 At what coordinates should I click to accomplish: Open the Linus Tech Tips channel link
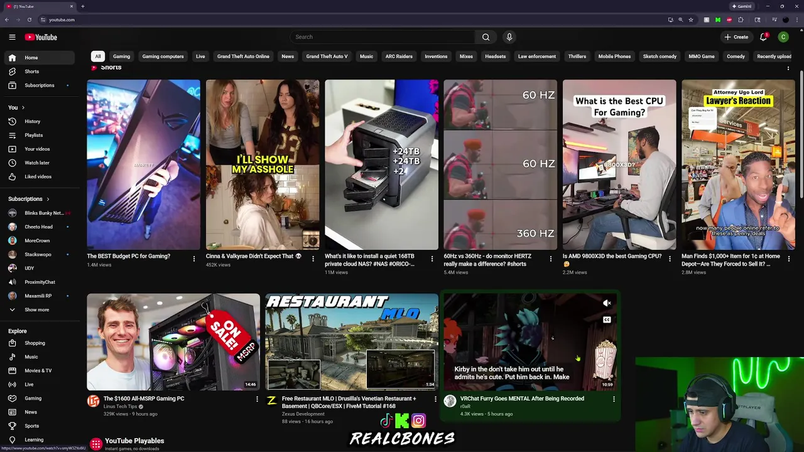[120, 407]
